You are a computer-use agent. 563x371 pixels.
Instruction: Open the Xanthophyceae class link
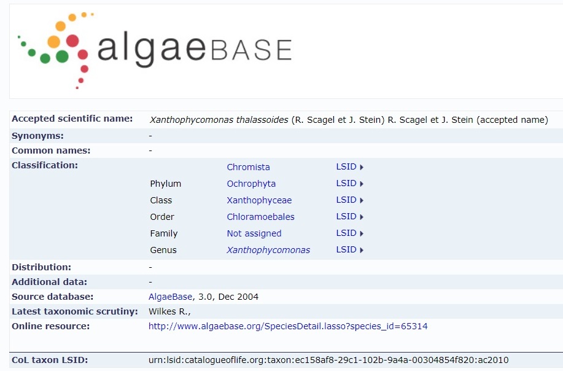pyautogui.click(x=259, y=200)
